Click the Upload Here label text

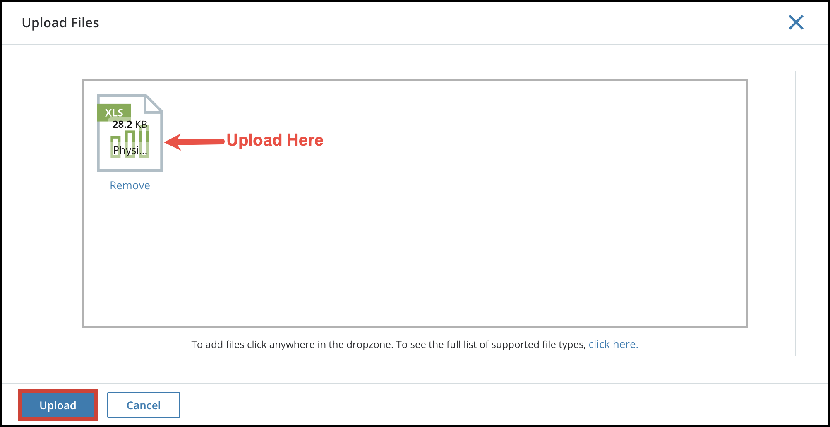pyautogui.click(x=275, y=140)
